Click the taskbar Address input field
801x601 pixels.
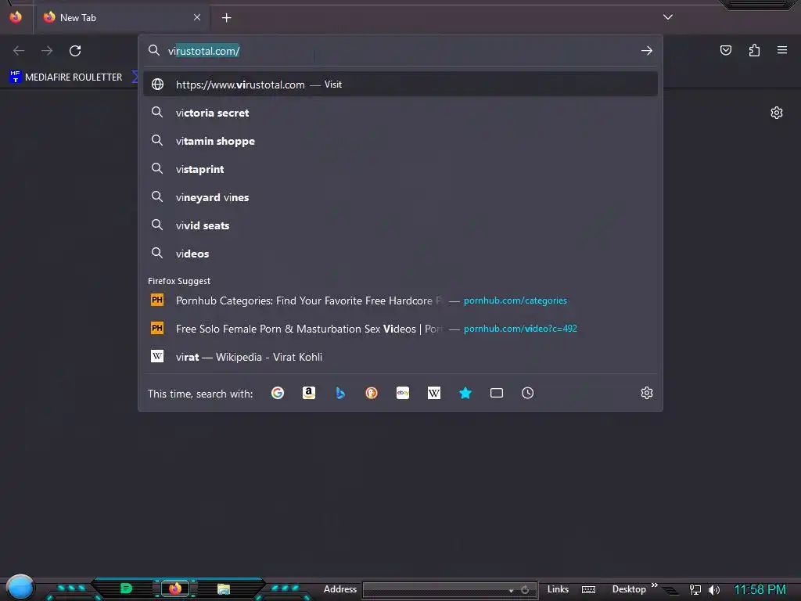point(434,590)
